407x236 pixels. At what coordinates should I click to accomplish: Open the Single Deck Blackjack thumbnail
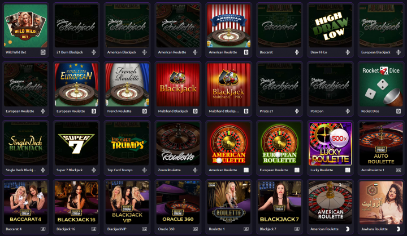coord(25,144)
